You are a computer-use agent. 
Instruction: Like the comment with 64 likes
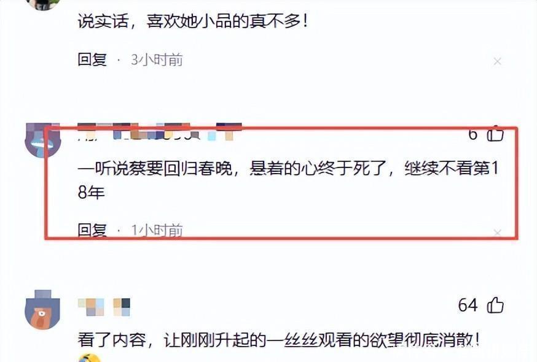tap(495, 305)
